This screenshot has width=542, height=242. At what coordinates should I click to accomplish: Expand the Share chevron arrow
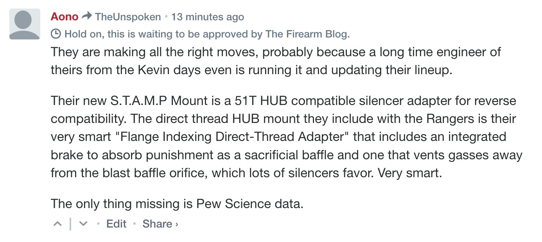click(x=177, y=224)
